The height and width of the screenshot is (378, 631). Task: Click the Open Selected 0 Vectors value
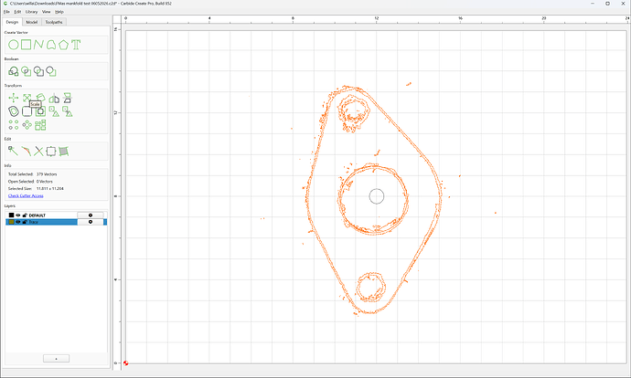[x=45, y=182]
